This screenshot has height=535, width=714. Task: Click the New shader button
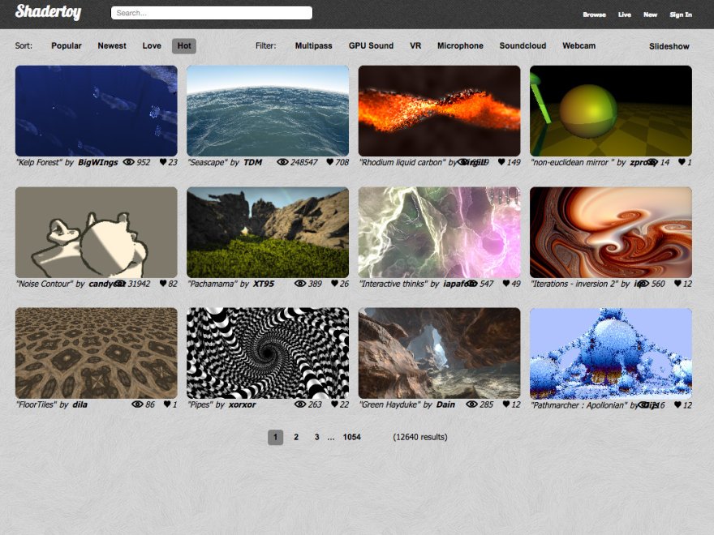(650, 14)
